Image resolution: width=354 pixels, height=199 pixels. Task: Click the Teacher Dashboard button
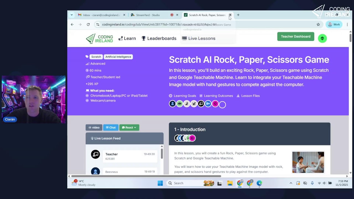click(x=296, y=36)
